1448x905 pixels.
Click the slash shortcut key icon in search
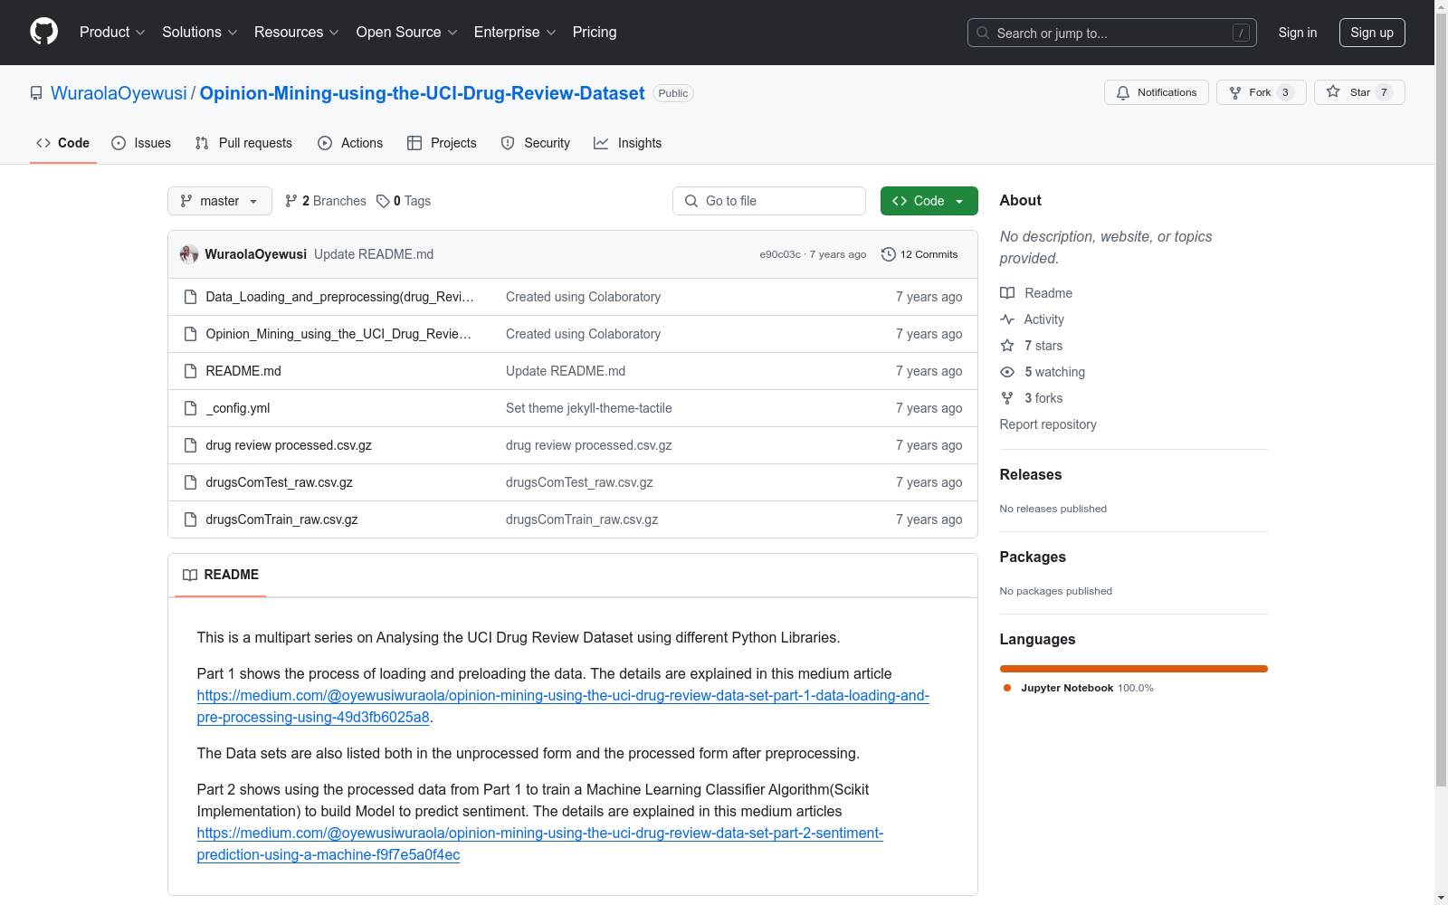click(1241, 33)
